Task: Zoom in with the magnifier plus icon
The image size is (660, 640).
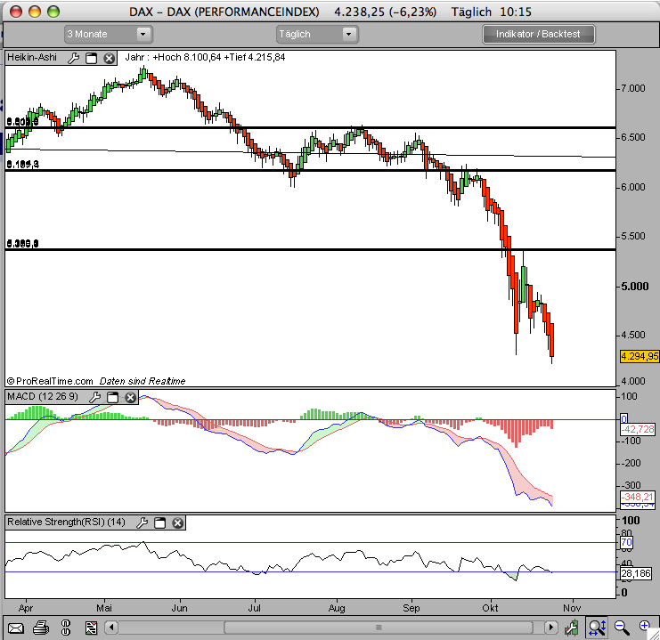Action: click(645, 626)
